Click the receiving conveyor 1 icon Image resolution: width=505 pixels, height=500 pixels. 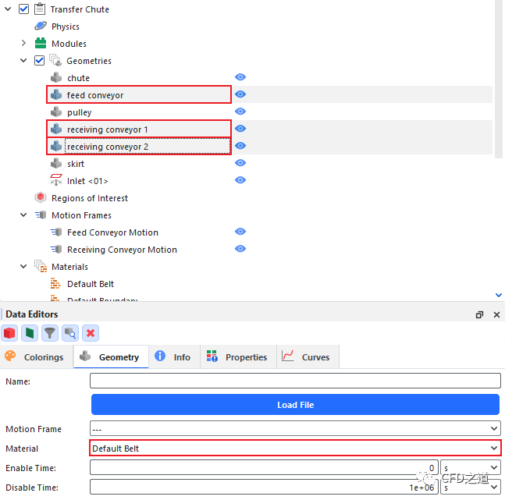point(56,129)
